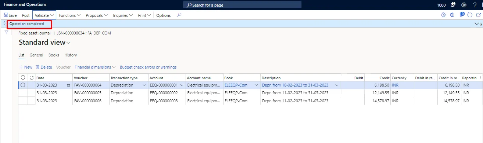Click the Operation completed message text
Screen dimensions: 483x143
tap(26, 24)
